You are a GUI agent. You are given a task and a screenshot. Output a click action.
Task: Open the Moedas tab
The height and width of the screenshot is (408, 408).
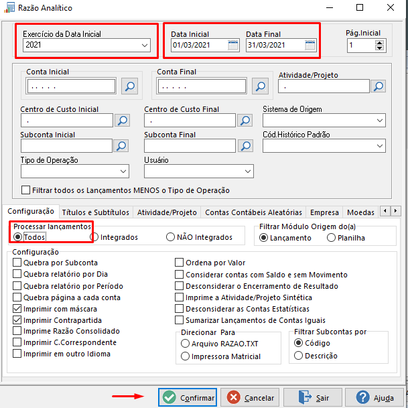[x=360, y=212]
